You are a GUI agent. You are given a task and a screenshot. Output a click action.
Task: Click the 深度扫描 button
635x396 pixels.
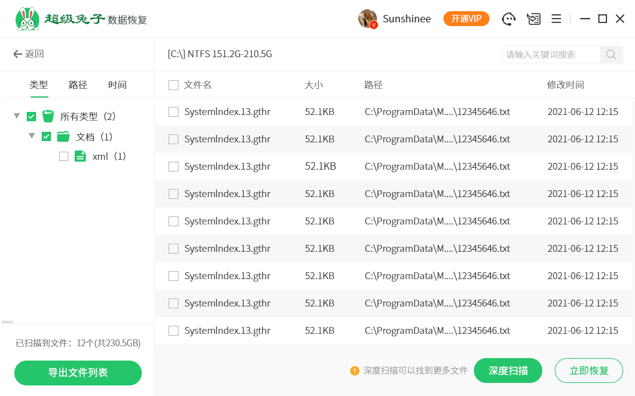[508, 371]
